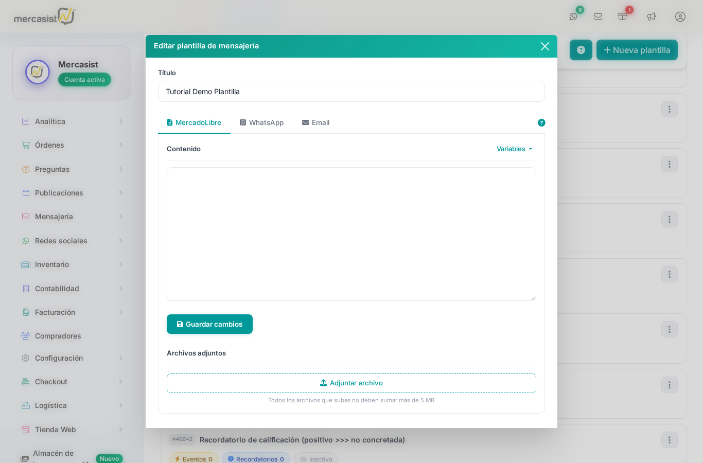The height and width of the screenshot is (463, 703).
Task: Expand Facturación in the sidebar
Action: [72, 312]
